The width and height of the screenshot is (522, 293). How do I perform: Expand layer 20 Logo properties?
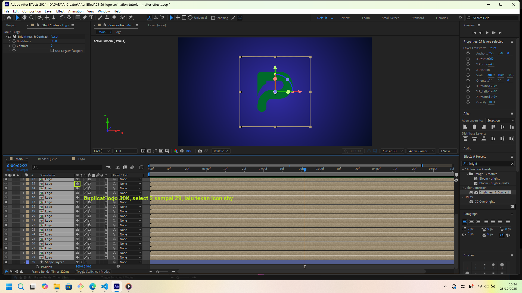23,216
